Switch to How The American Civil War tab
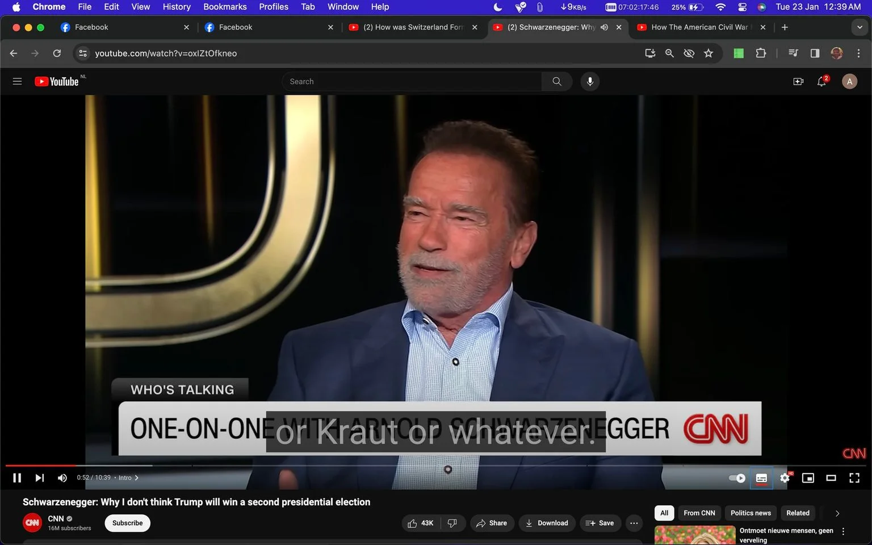 tap(700, 27)
